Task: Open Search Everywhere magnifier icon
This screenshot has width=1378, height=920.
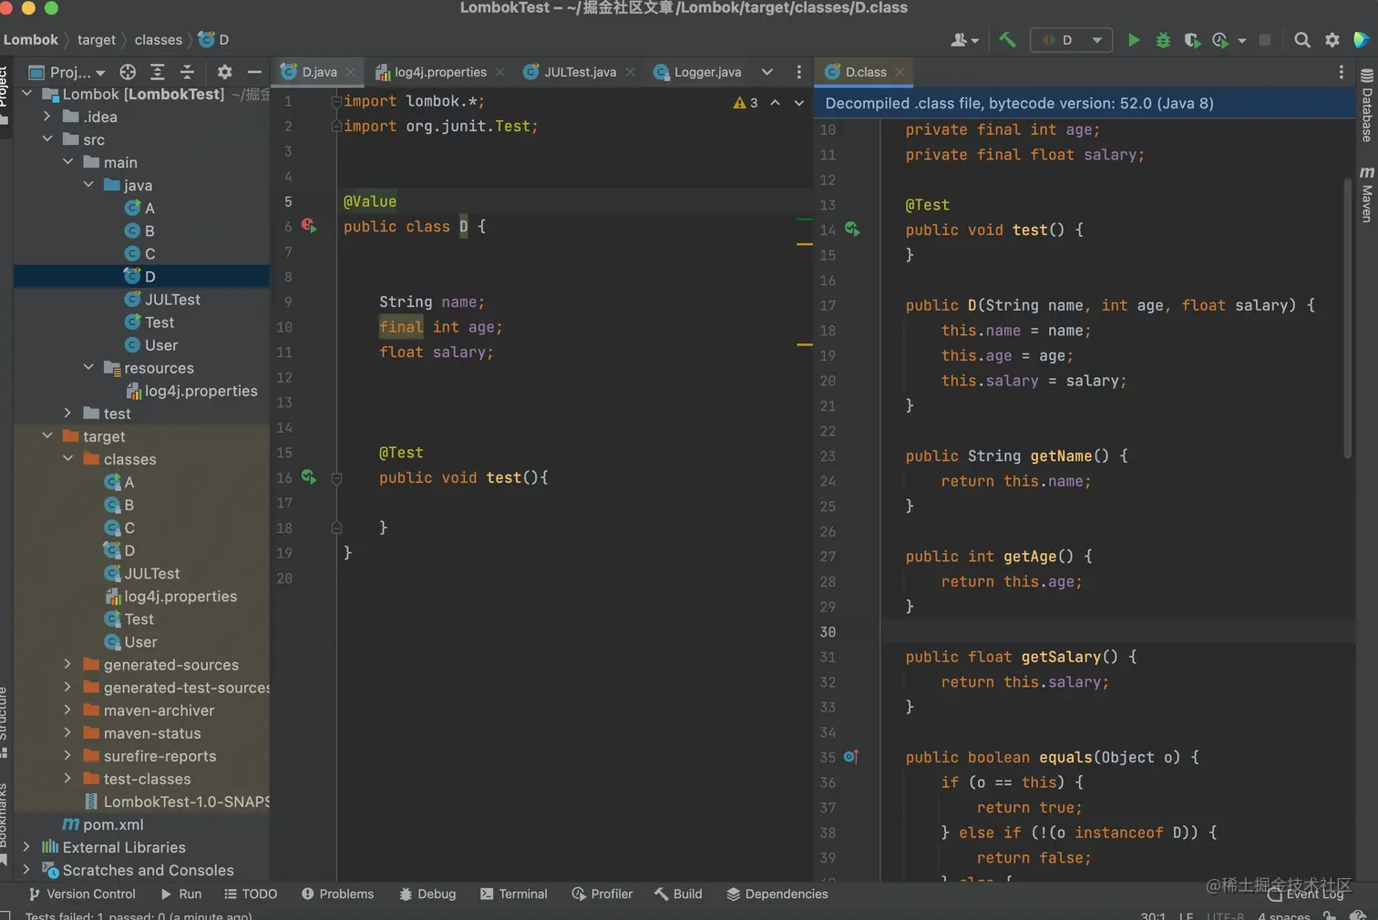Action: point(1302,40)
